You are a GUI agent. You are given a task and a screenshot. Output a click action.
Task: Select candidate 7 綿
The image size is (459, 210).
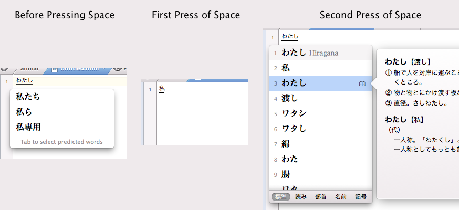click(x=286, y=144)
